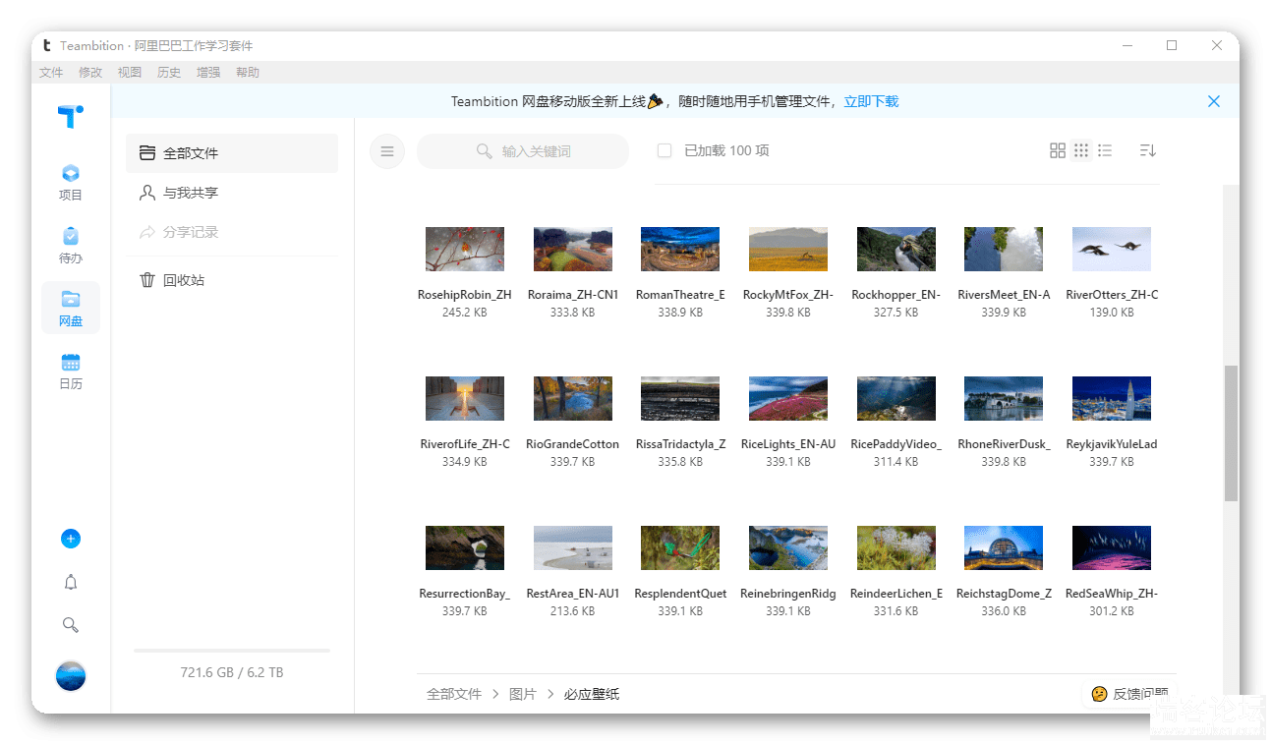The height and width of the screenshot is (745, 1271).
Task: Select the RomanTheatre_E thumbnail
Action: (x=680, y=249)
